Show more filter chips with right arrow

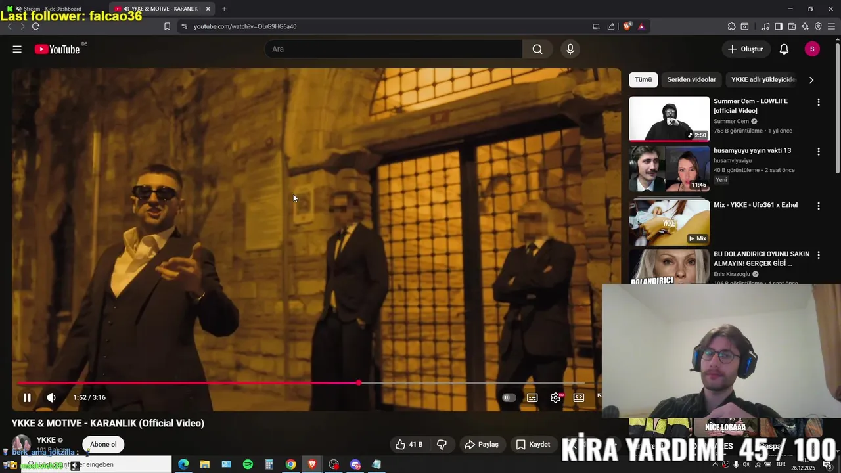coord(811,80)
